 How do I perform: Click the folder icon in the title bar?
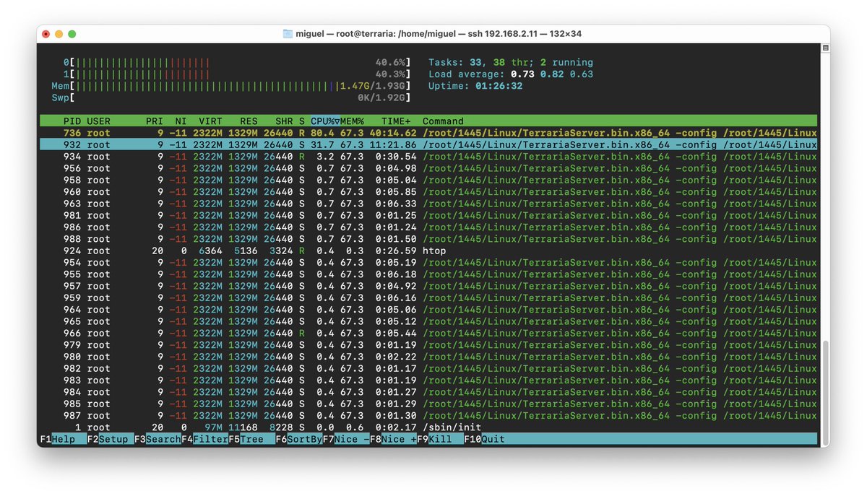point(288,33)
